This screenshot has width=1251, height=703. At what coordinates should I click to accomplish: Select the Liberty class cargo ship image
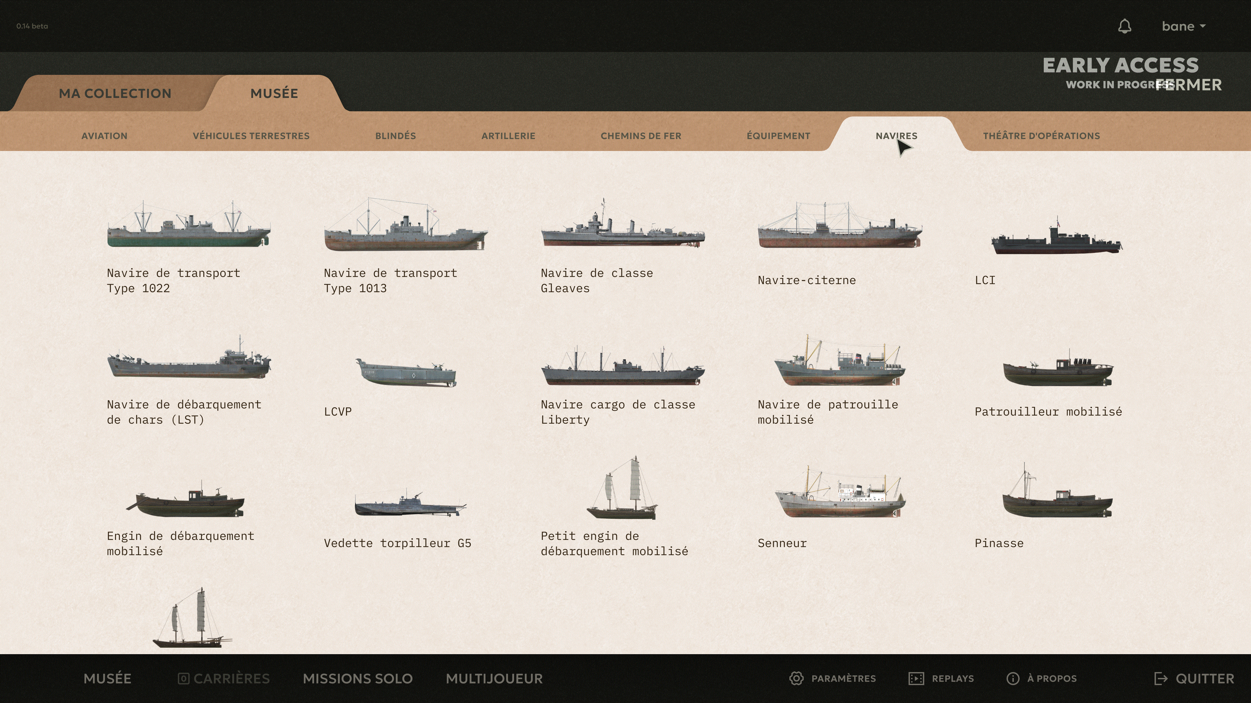click(623, 366)
